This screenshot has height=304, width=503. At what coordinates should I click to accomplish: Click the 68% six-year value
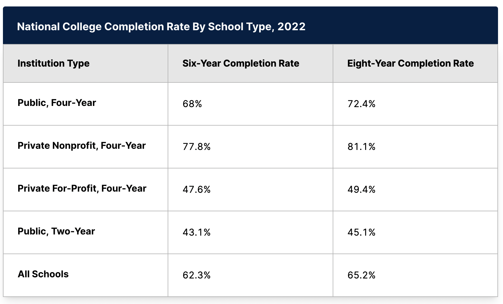coord(192,104)
